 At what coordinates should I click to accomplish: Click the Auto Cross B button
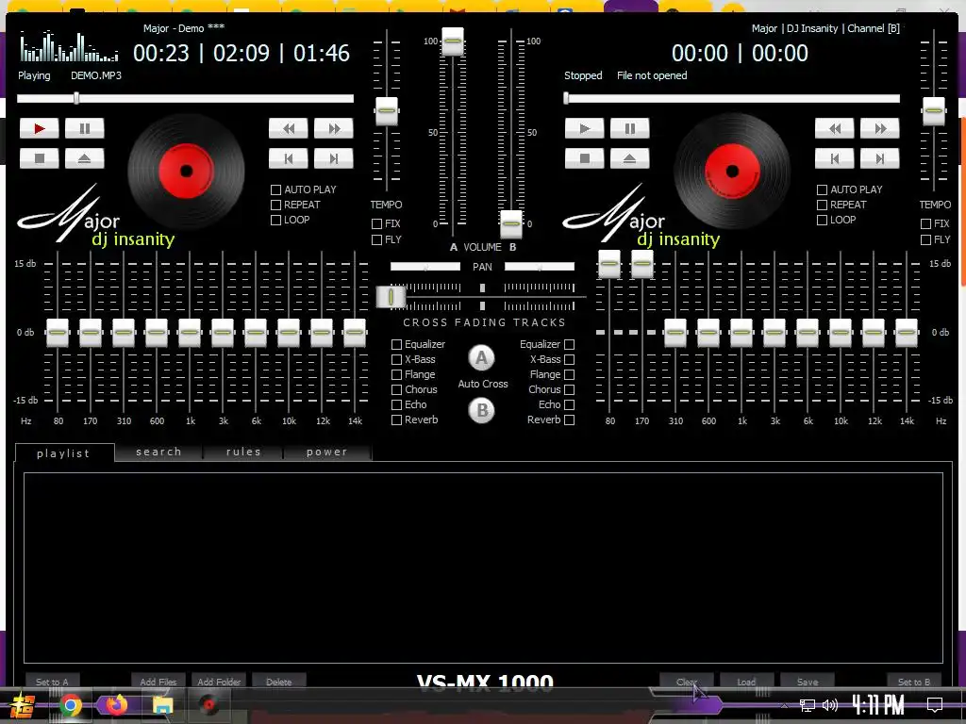pos(482,410)
